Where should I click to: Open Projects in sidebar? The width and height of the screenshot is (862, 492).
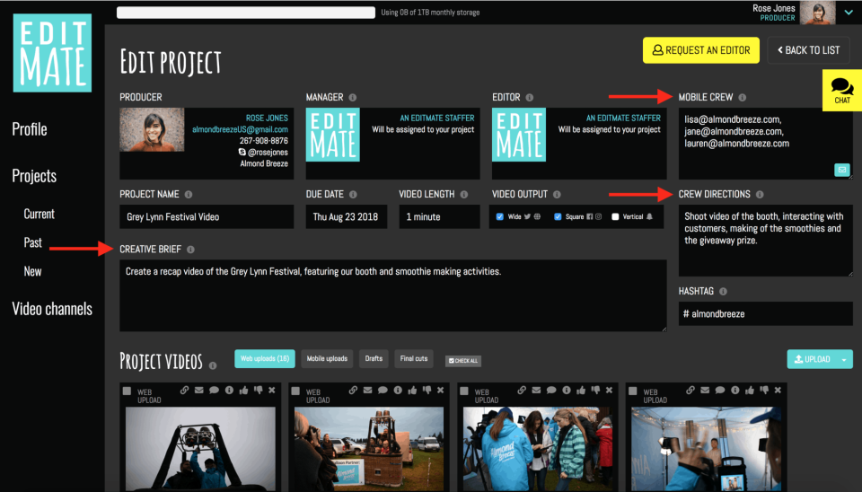point(34,176)
